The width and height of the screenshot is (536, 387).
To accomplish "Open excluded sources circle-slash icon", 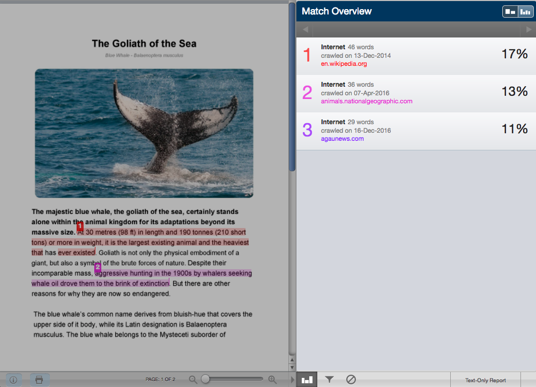I will pyautogui.click(x=351, y=380).
